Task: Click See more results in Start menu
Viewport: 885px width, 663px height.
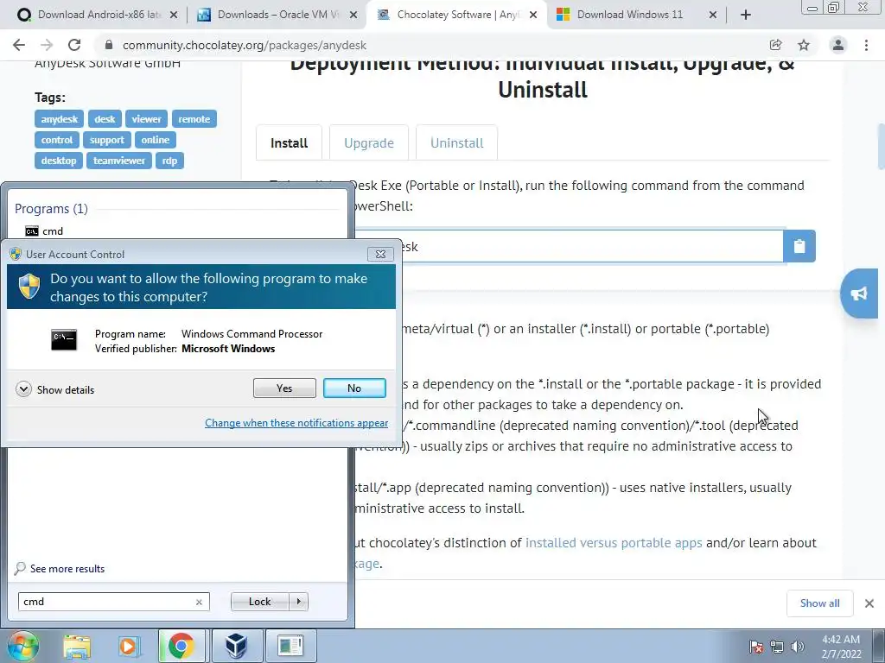Action: (x=60, y=568)
